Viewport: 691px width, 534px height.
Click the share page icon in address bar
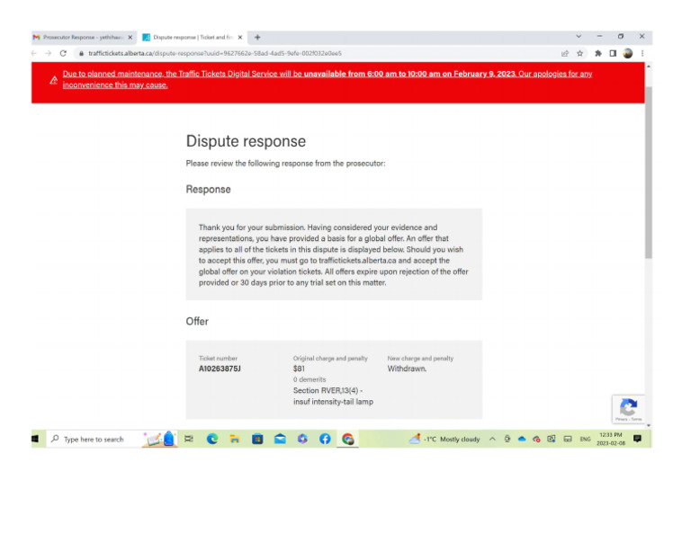coord(565,53)
